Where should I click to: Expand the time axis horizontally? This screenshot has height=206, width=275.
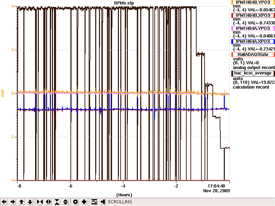point(48,202)
